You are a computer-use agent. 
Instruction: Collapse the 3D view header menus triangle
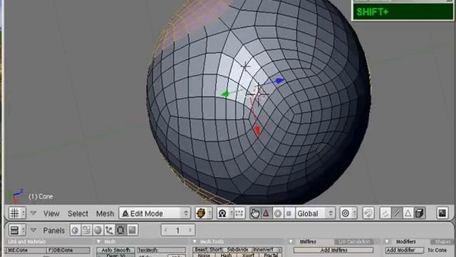33,213
